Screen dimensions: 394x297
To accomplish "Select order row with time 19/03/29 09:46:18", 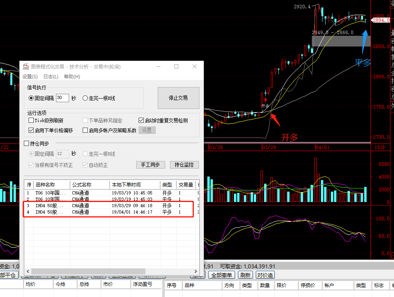I will coord(112,206).
